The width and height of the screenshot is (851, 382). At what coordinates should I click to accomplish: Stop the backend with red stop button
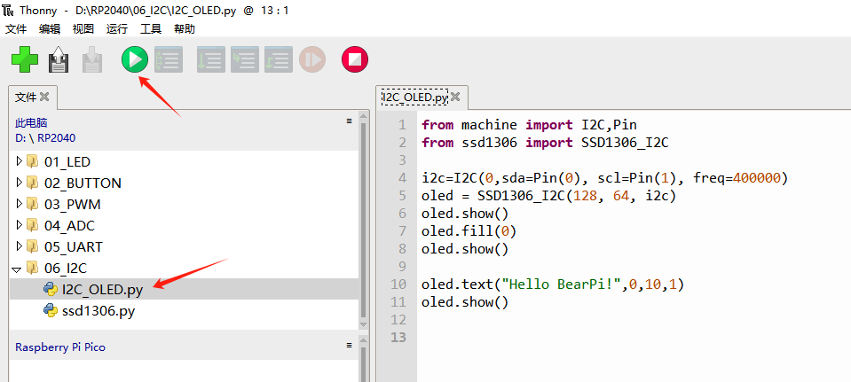pyautogui.click(x=355, y=59)
